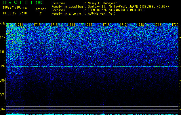Click the 0.9 frequency axis label
Screen dimensions: 181x115
click(x=2, y=66)
